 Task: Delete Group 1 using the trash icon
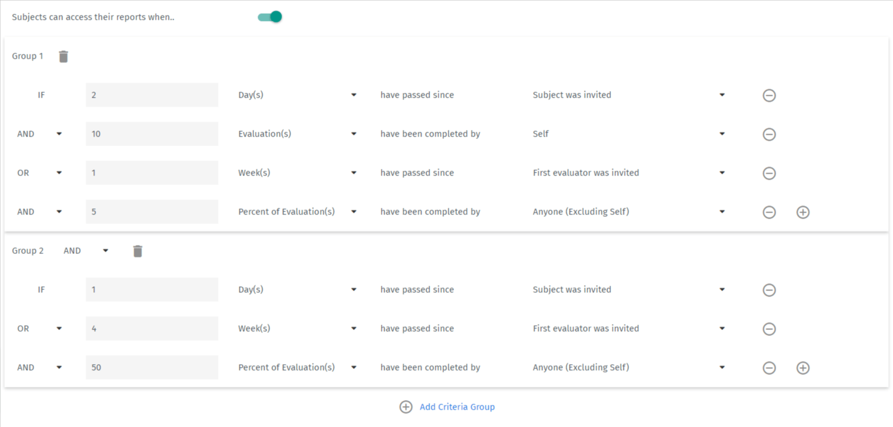[63, 56]
